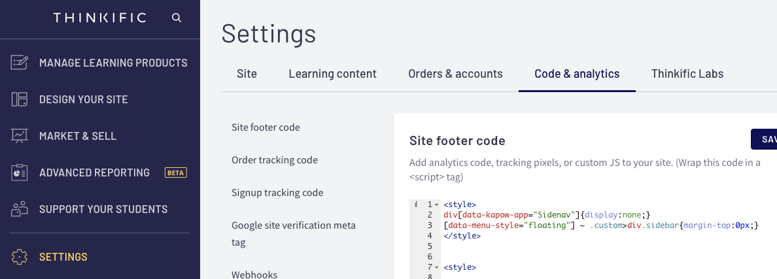The height and width of the screenshot is (279, 777).
Task: Go to the Orders & accounts tab
Action: pos(455,74)
